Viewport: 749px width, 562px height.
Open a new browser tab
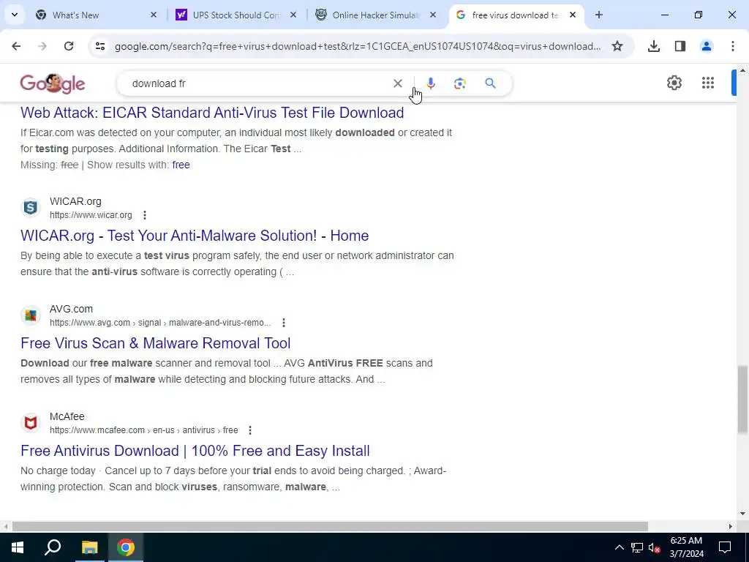point(598,15)
